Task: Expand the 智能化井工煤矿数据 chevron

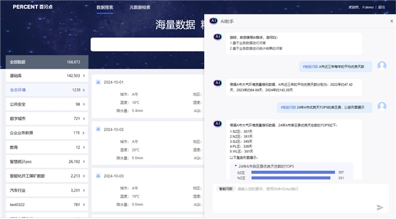Action: click(84, 176)
